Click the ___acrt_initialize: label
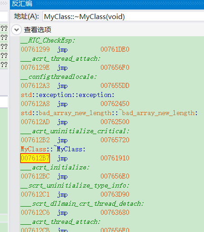Screen dimensions: 204x232 55,167
